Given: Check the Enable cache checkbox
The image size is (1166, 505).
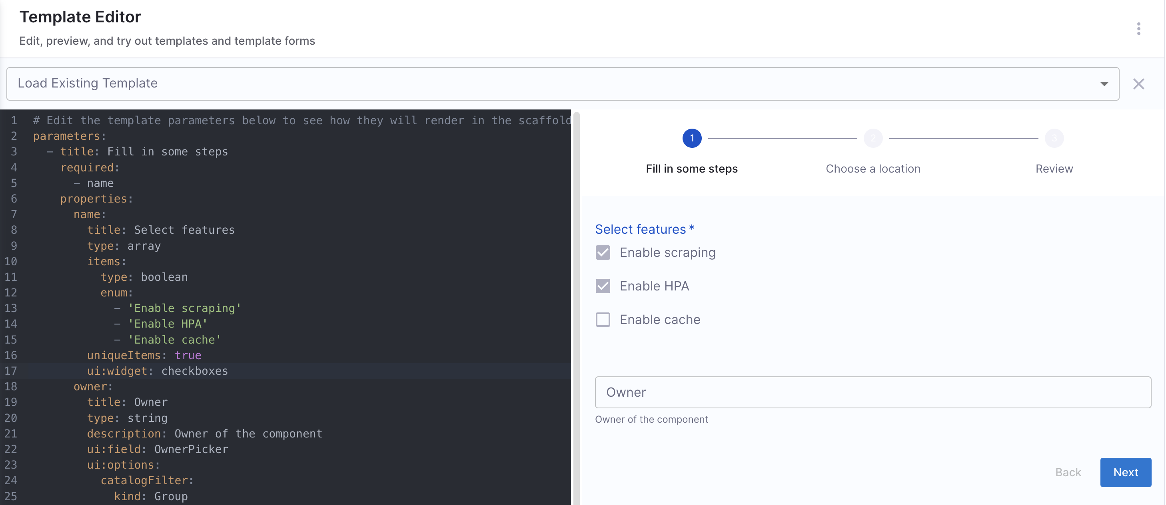Looking at the screenshot, I should click(x=603, y=320).
